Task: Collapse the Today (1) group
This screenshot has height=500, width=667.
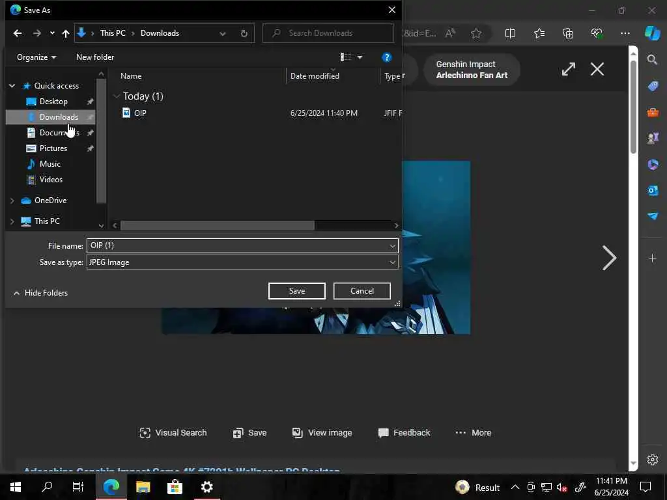Action: coord(117,96)
